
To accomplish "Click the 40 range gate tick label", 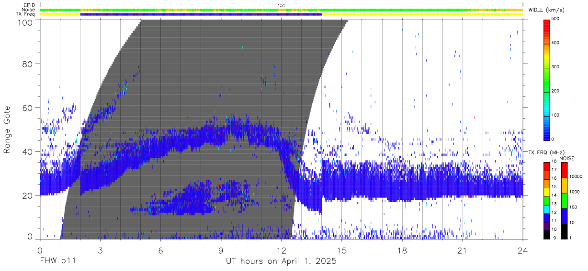I will pos(27,152).
